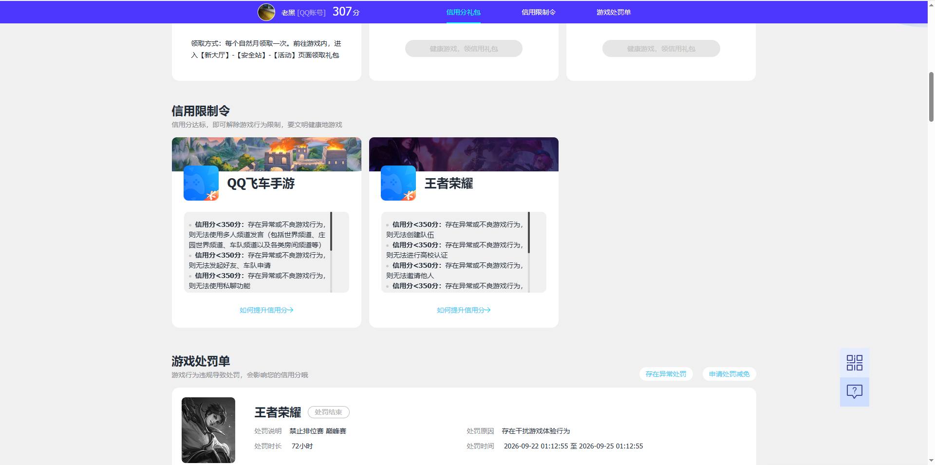Screen dimensions: 935x465
Task: Click the QQ飞车手游 card title
Action: (261, 184)
